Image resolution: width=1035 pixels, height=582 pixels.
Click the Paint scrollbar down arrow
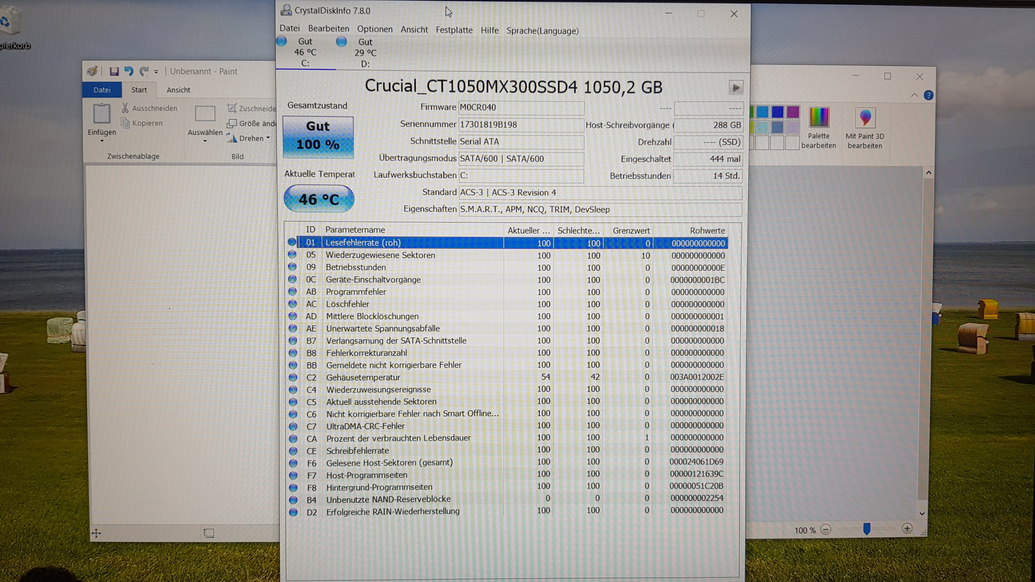click(x=922, y=513)
